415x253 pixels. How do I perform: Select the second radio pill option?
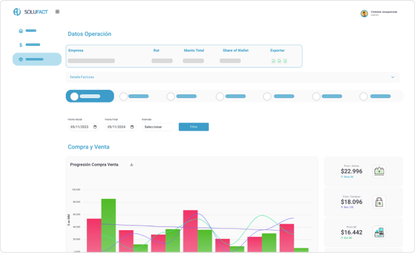(134, 96)
